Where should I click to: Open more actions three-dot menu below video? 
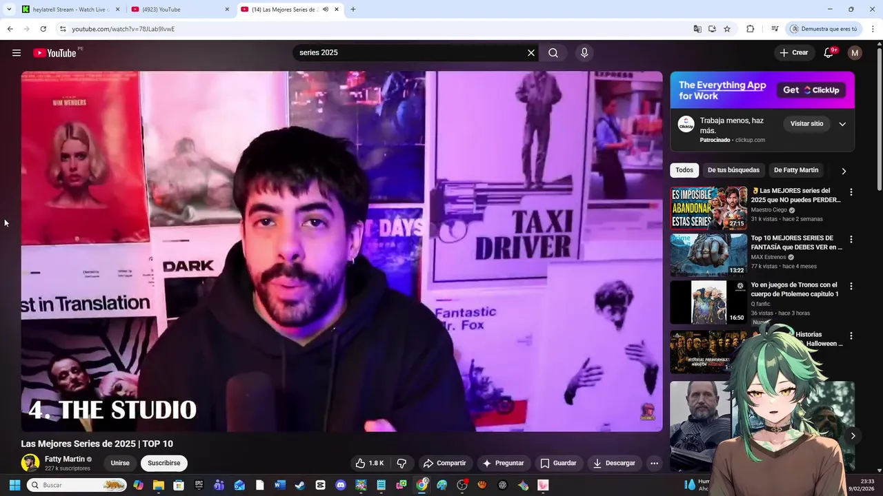(654, 463)
